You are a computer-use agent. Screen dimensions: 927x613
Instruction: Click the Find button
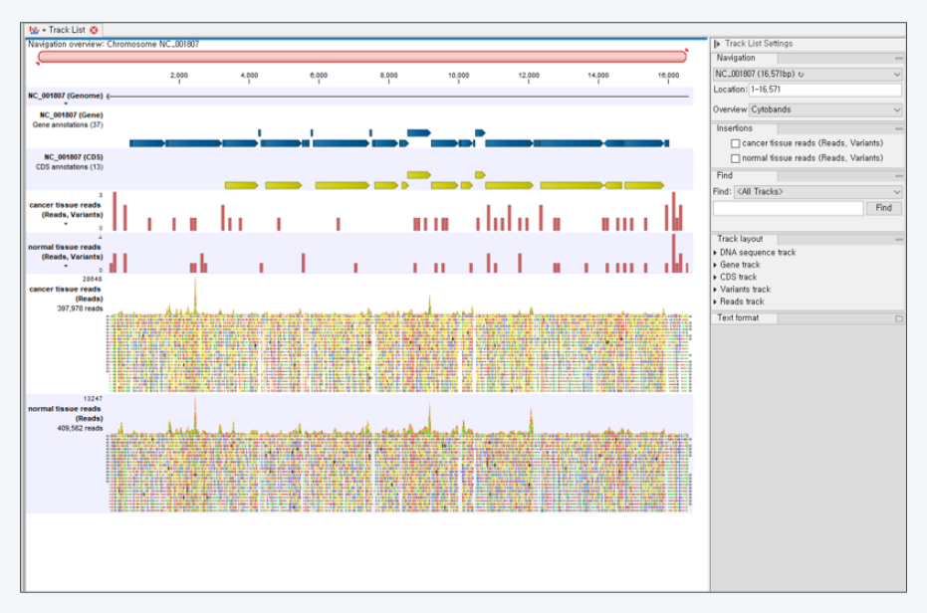(x=883, y=207)
